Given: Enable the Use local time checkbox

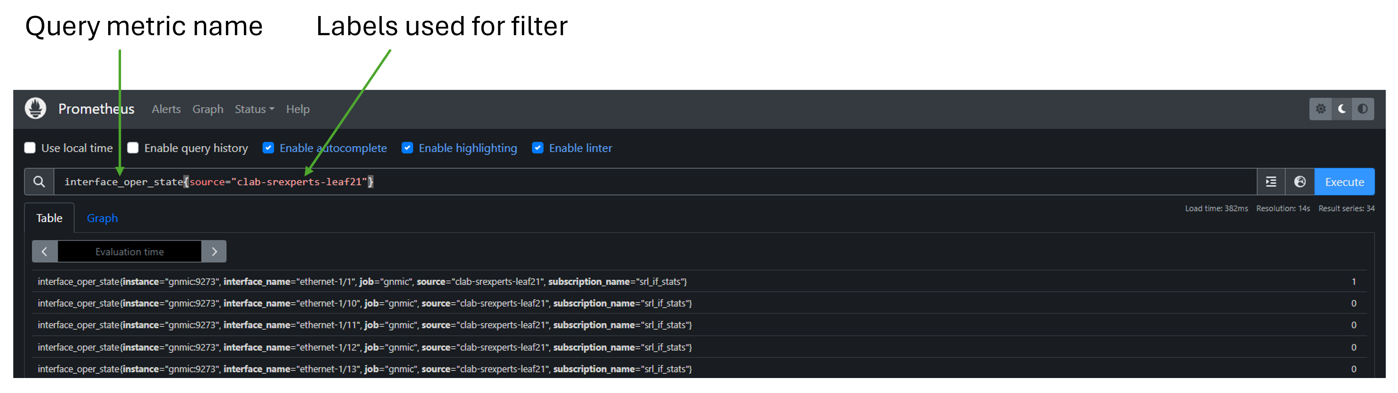Looking at the screenshot, I should (x=30, y=148).
